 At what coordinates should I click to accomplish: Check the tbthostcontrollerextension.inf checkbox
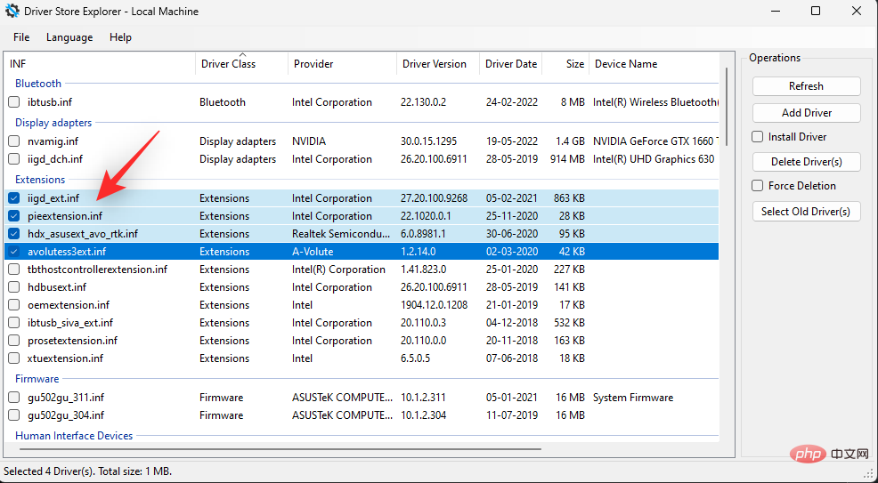(x=14, y=270)
